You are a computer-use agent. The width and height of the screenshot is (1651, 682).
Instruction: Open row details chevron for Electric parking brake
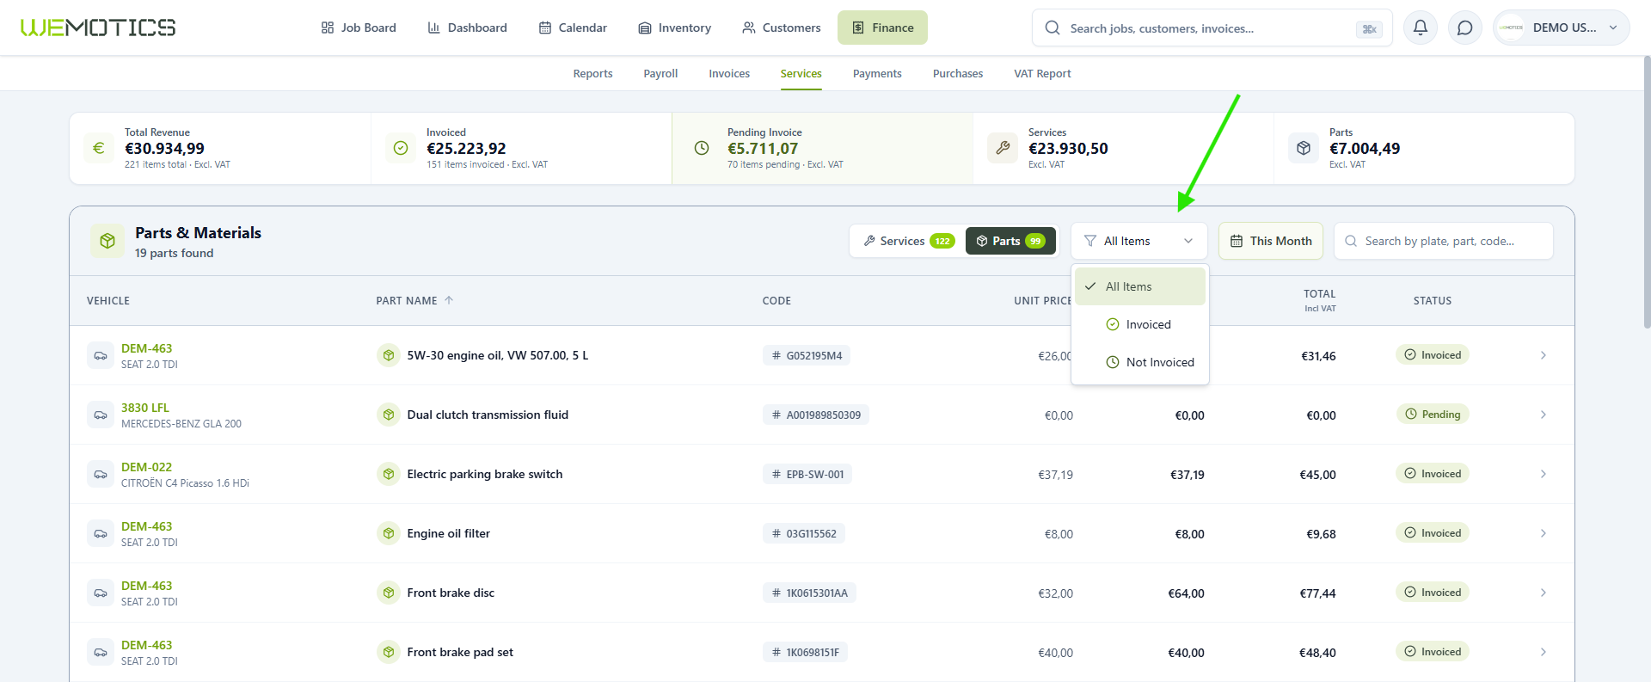pos(1544,474)
